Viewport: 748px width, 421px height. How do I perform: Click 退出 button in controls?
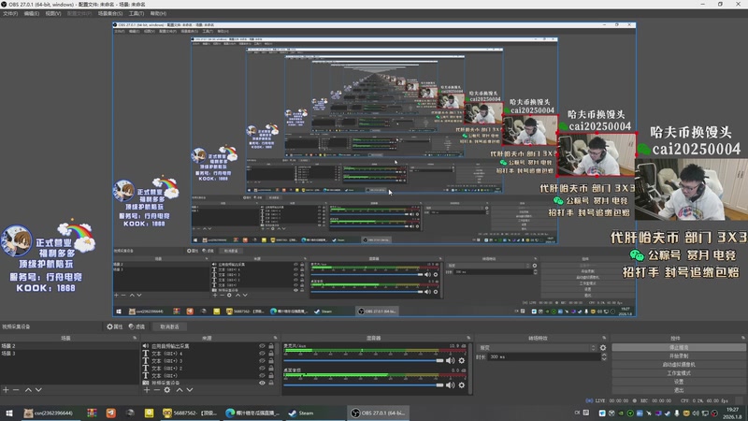tap(679, 390)
